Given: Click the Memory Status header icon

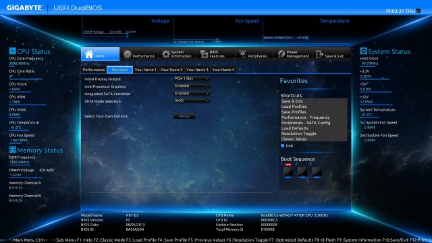Looking at the screenshot, I should (x=12, y=150).
